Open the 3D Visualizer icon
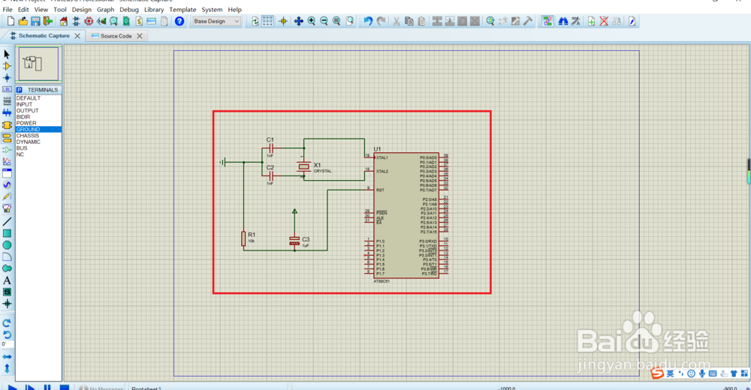Screen dimensions: 751x390 pos(101,21)
